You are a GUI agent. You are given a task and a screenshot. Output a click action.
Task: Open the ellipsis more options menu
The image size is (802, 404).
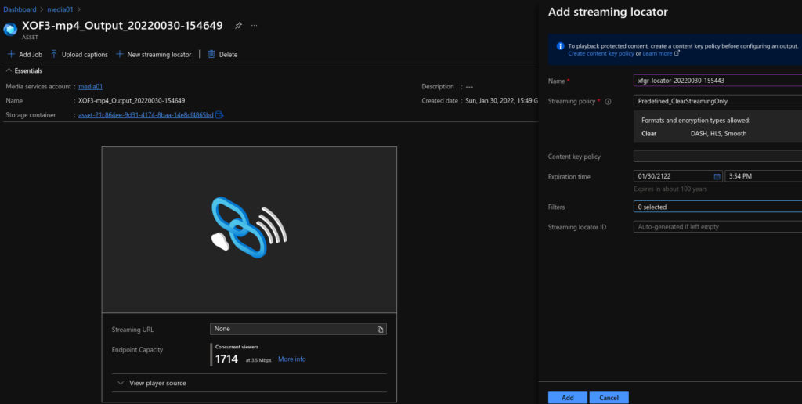pos(255,26)
